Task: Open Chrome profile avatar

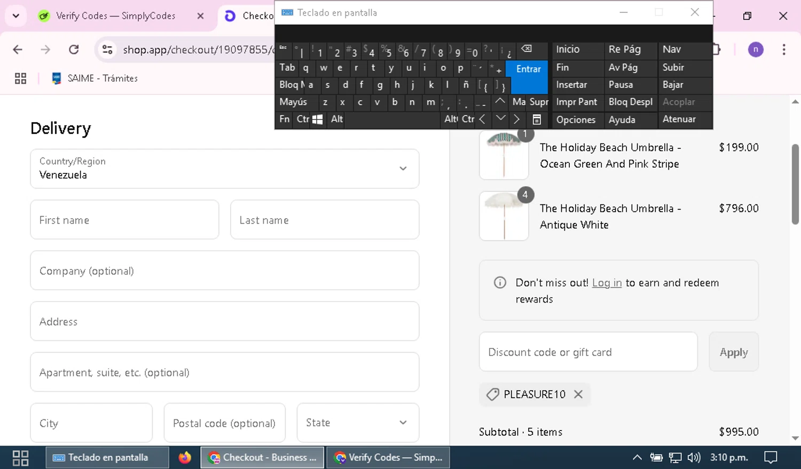Action: (x=756, y=50)
